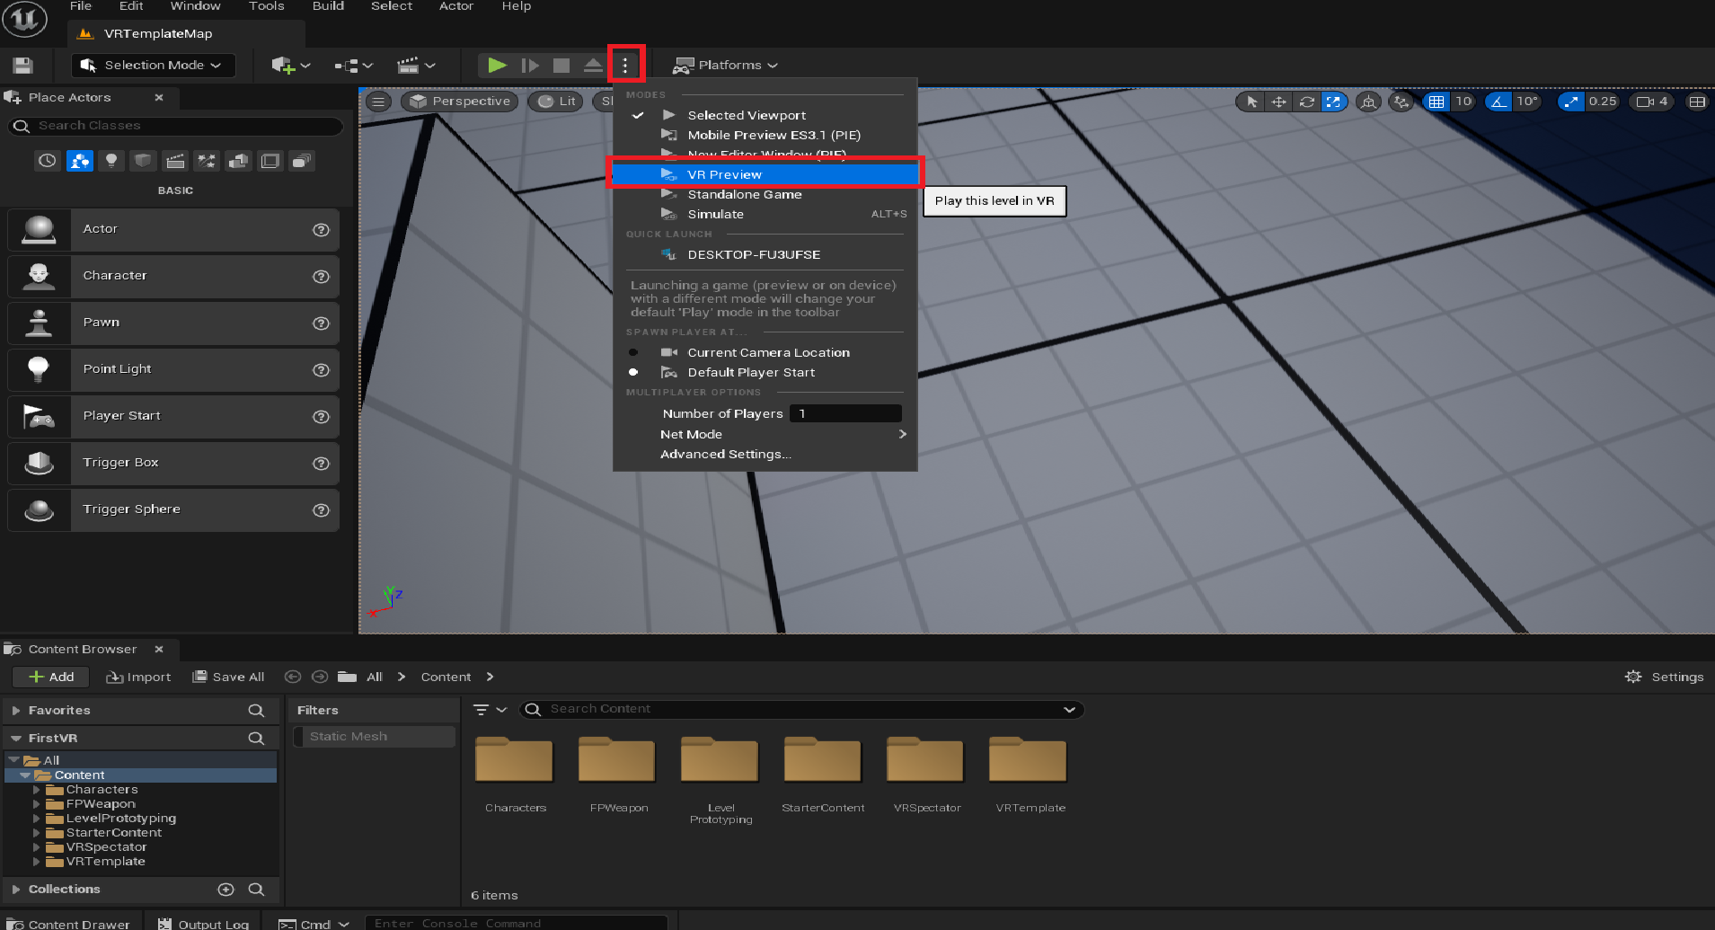Toggle grid snapping in viewport
Screen dimensions: 1715x930
(1437, 102)
